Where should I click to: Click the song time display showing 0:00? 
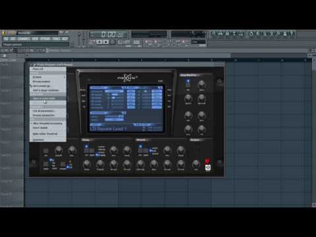pos(107,34)
